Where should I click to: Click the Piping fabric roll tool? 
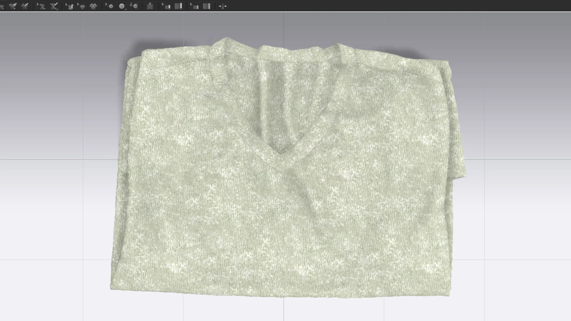pos(178,6)
